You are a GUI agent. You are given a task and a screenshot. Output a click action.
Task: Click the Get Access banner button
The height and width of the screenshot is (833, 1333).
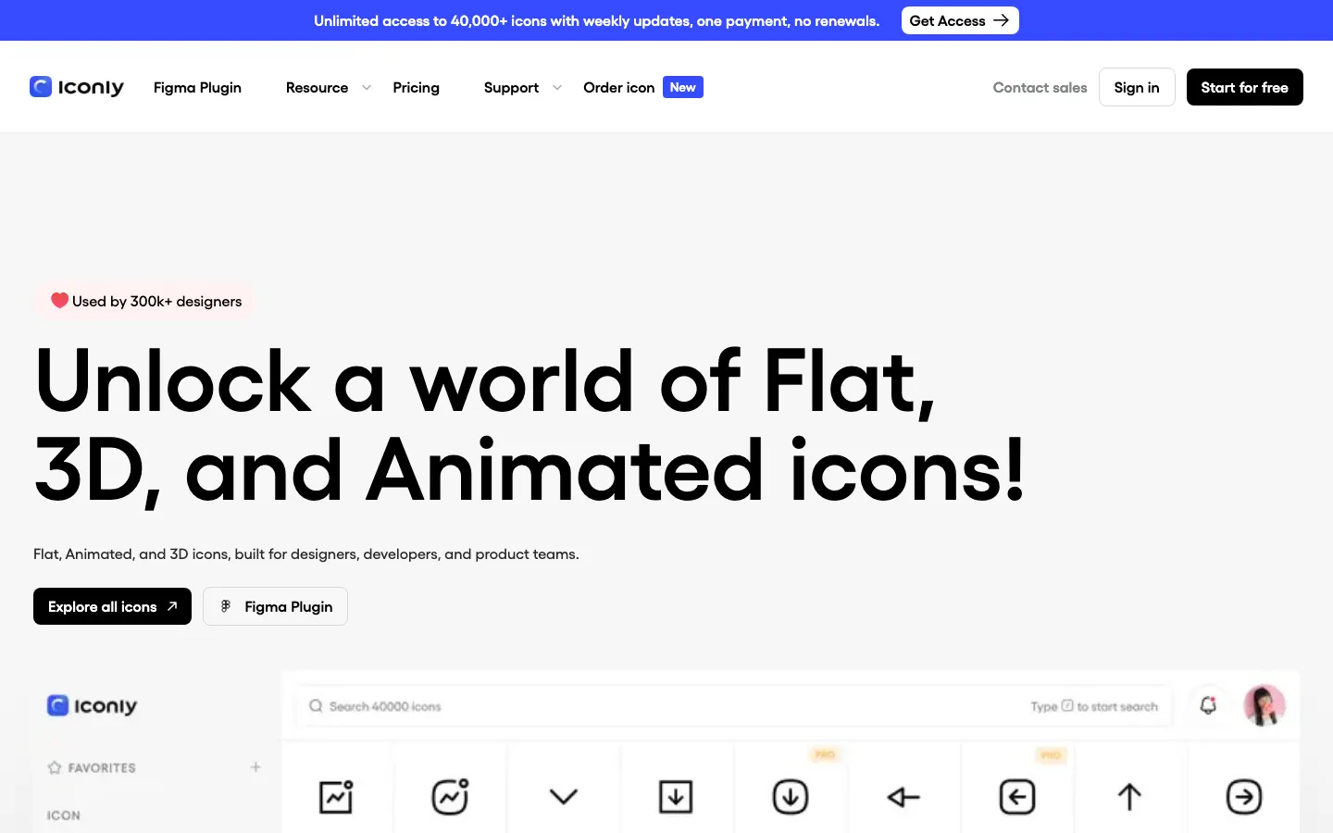(x=959, y=20)
